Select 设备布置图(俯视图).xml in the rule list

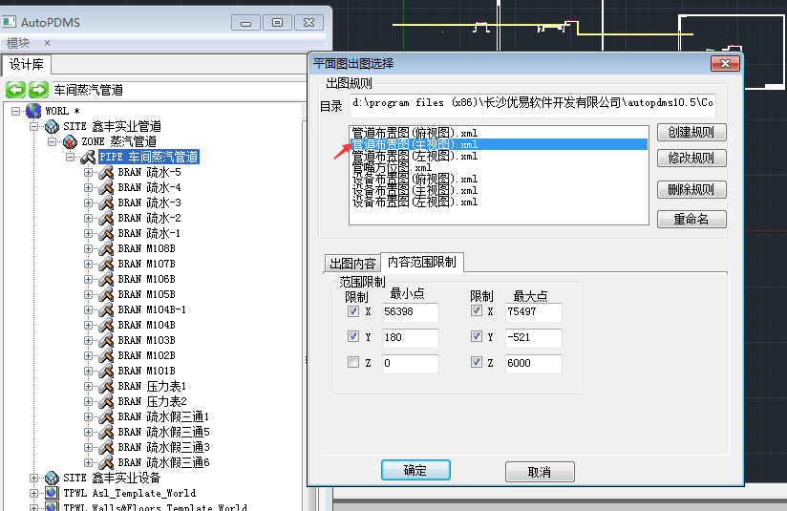[x=415, y=179]
